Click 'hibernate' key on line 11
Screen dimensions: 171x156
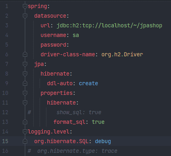click(61, 103)
